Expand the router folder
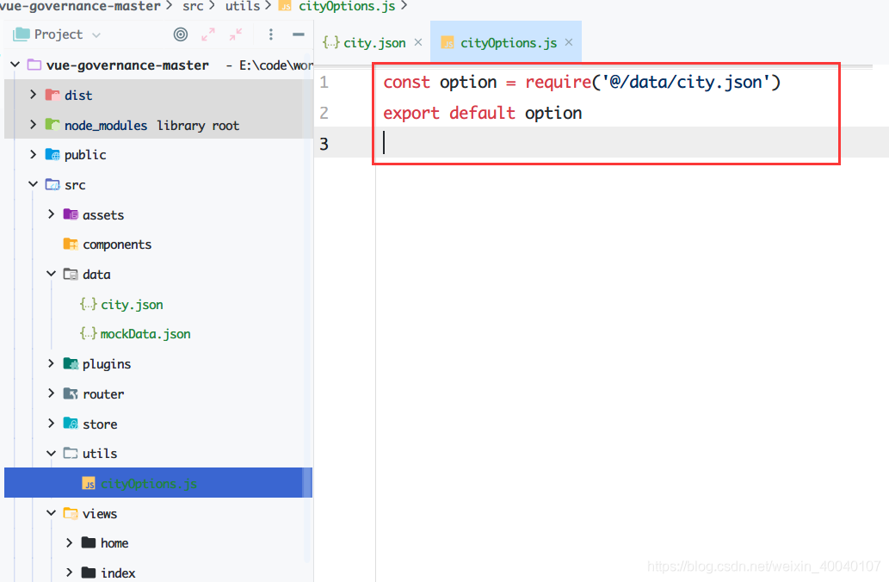 point(51,393)
